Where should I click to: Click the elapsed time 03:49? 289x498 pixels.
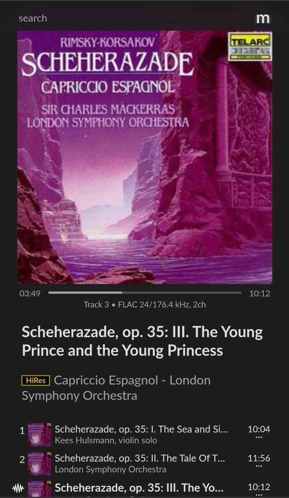coord(30,293)
